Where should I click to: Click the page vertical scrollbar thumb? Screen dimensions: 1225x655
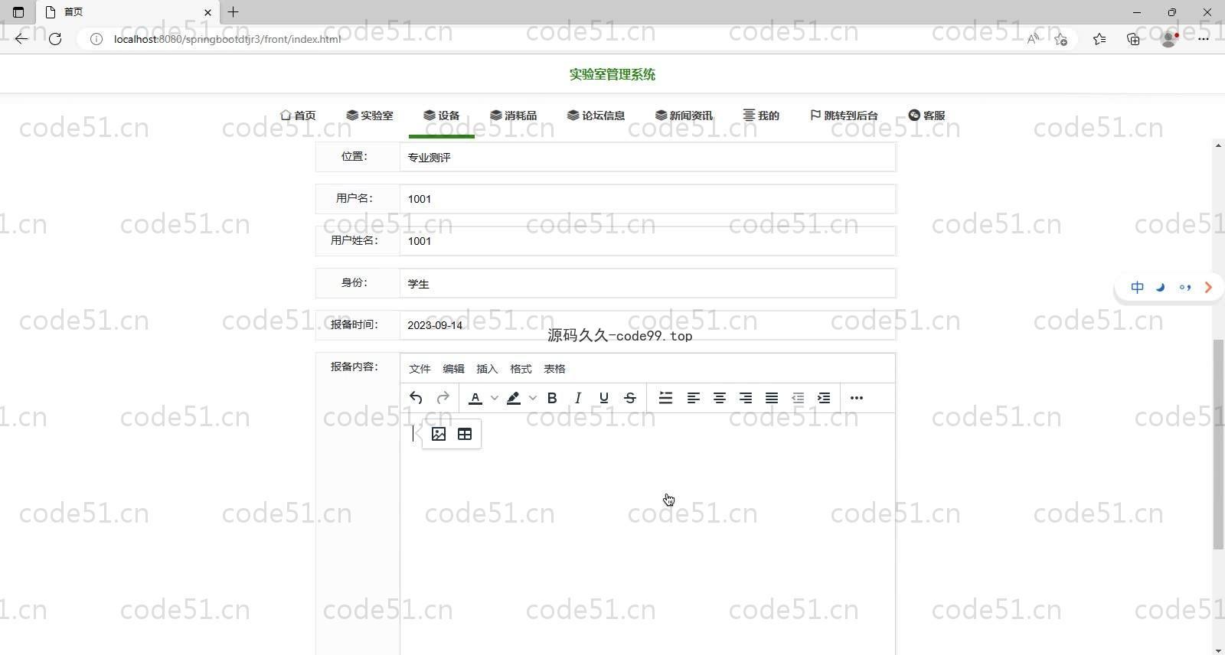1218,444
